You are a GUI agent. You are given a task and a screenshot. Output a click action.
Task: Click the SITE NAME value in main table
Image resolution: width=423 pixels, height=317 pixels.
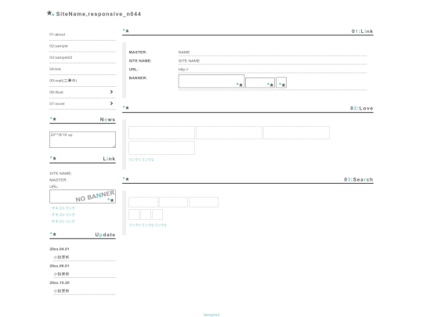[189, 61]
